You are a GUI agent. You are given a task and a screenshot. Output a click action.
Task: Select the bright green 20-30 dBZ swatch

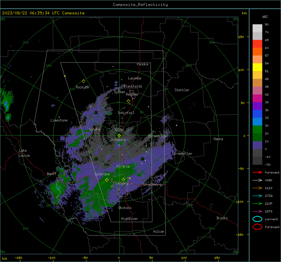(x=257, y=130)
